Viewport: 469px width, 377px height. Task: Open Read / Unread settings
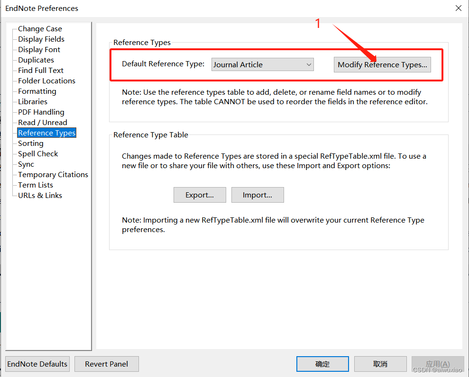click(x=43, y=123)
